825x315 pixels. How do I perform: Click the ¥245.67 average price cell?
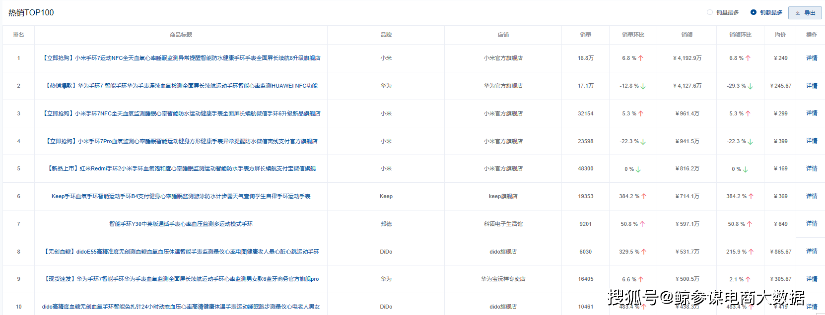(780, 86)
